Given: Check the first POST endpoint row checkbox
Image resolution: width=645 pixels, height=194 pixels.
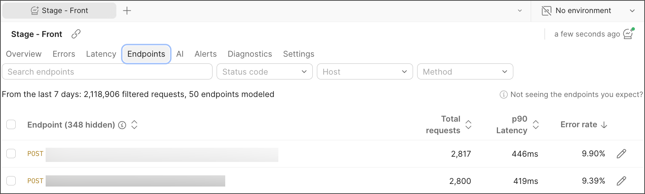Looking at the screenshot, I should [11, 154].
